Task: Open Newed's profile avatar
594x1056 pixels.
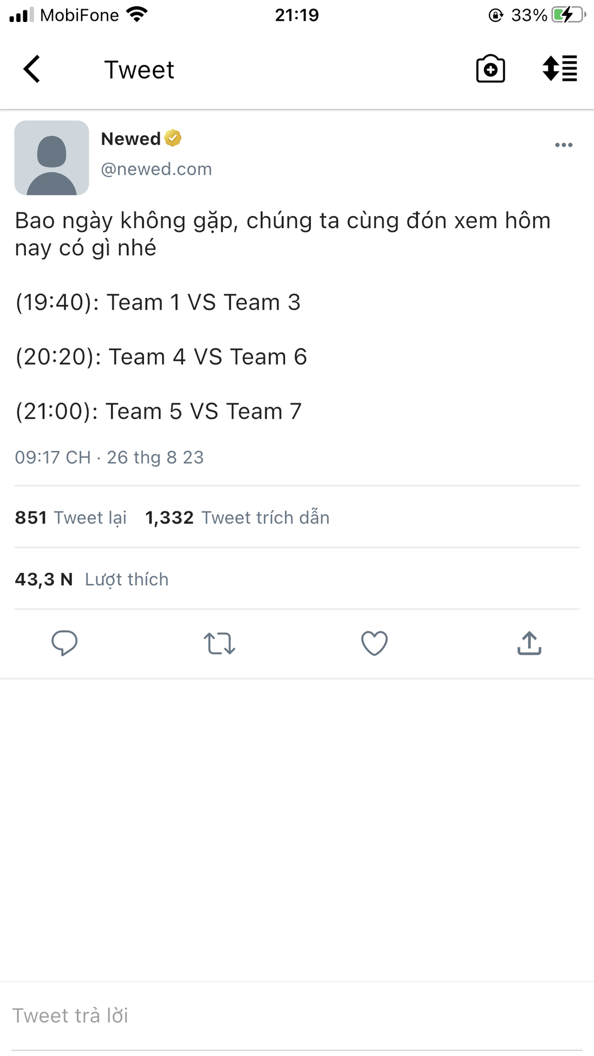Action: 52,158
